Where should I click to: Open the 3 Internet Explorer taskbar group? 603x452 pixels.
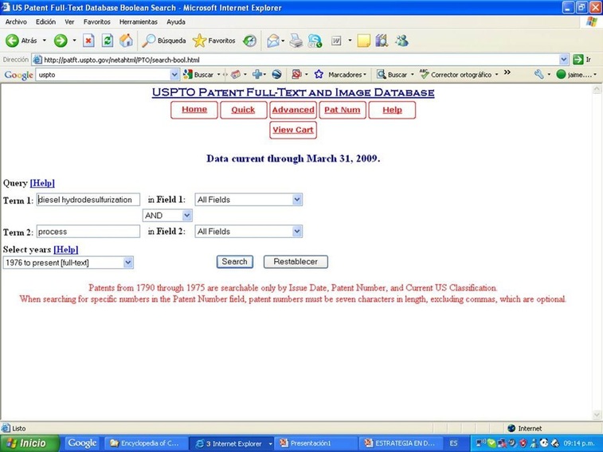tap(233, 443)
